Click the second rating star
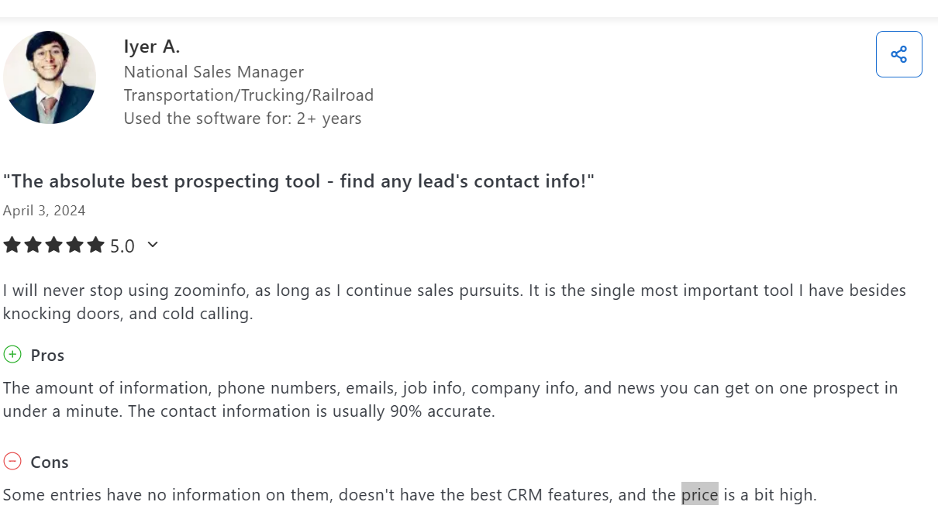The image size is (938, 526). pos(33,244)
